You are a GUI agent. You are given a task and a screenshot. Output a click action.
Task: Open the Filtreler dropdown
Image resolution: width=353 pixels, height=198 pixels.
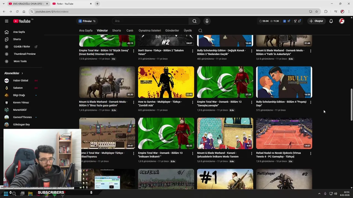(x=87, y=21)
